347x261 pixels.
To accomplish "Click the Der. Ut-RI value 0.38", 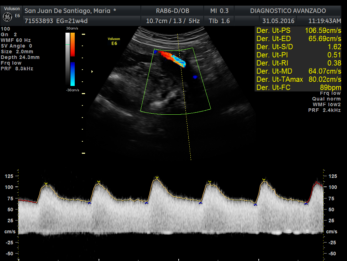I will coord(334,63).
